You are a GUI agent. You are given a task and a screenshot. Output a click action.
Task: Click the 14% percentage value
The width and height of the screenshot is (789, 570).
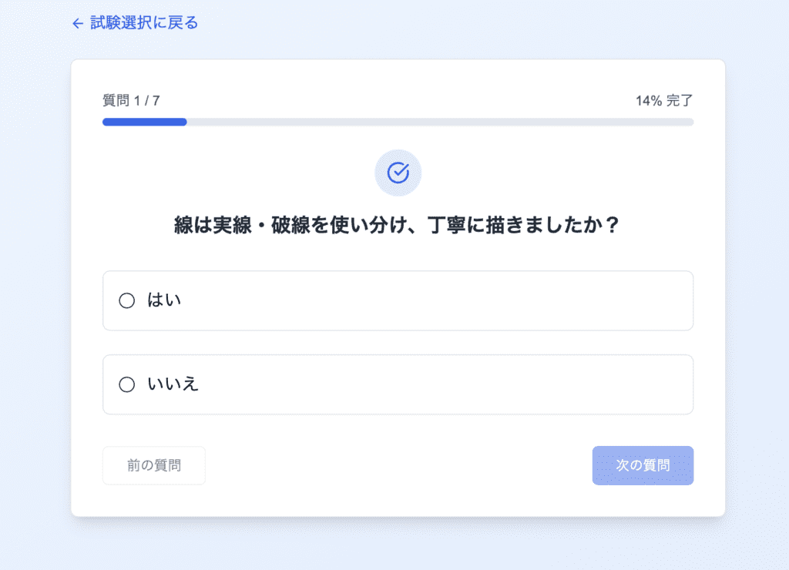tap(649, 100)
